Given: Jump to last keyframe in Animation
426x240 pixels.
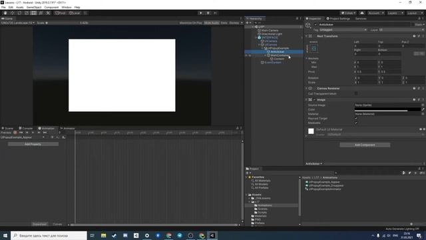Looking at the screenshot, I should (45, 133).
